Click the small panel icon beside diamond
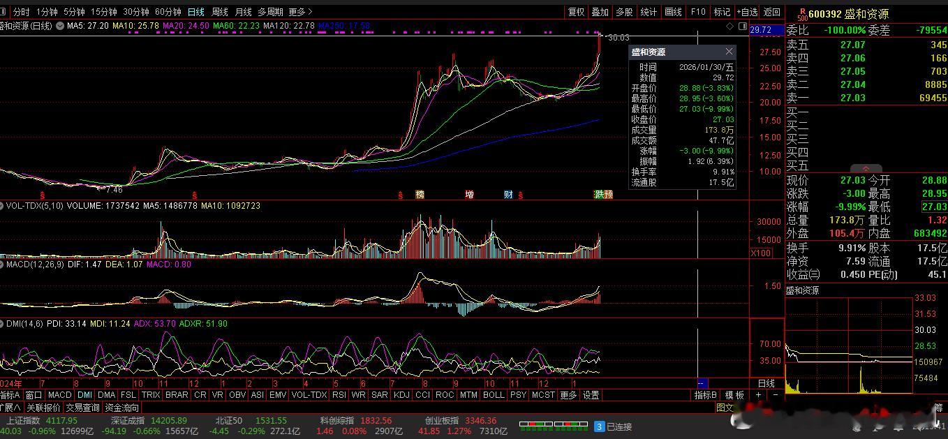The image size is (948, 439). coord(742,26)
